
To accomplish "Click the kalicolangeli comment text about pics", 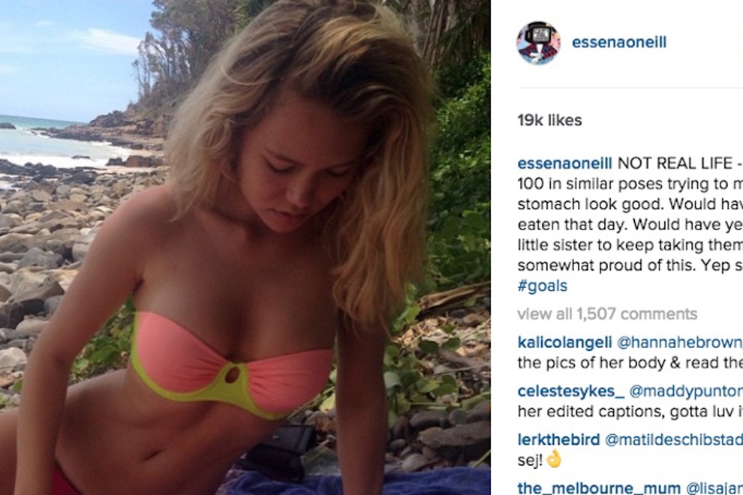I will 630,362.
